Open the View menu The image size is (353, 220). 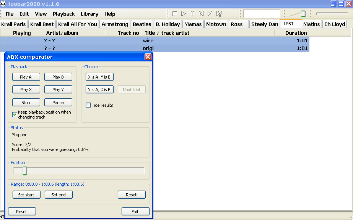41,14
